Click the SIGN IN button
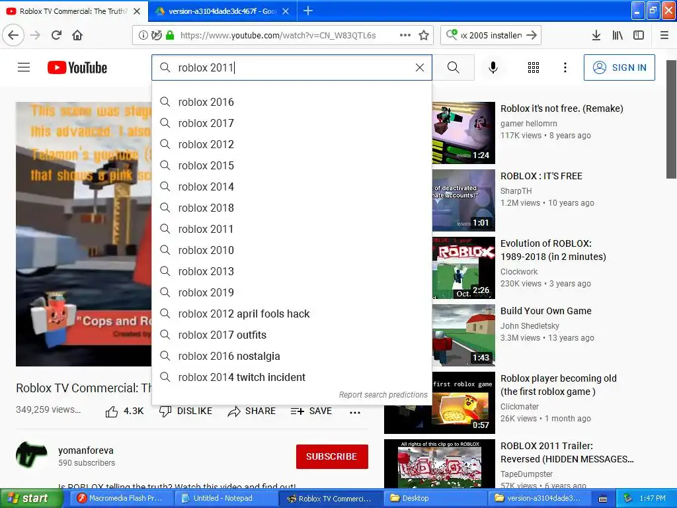 click(x=619, y=67)
